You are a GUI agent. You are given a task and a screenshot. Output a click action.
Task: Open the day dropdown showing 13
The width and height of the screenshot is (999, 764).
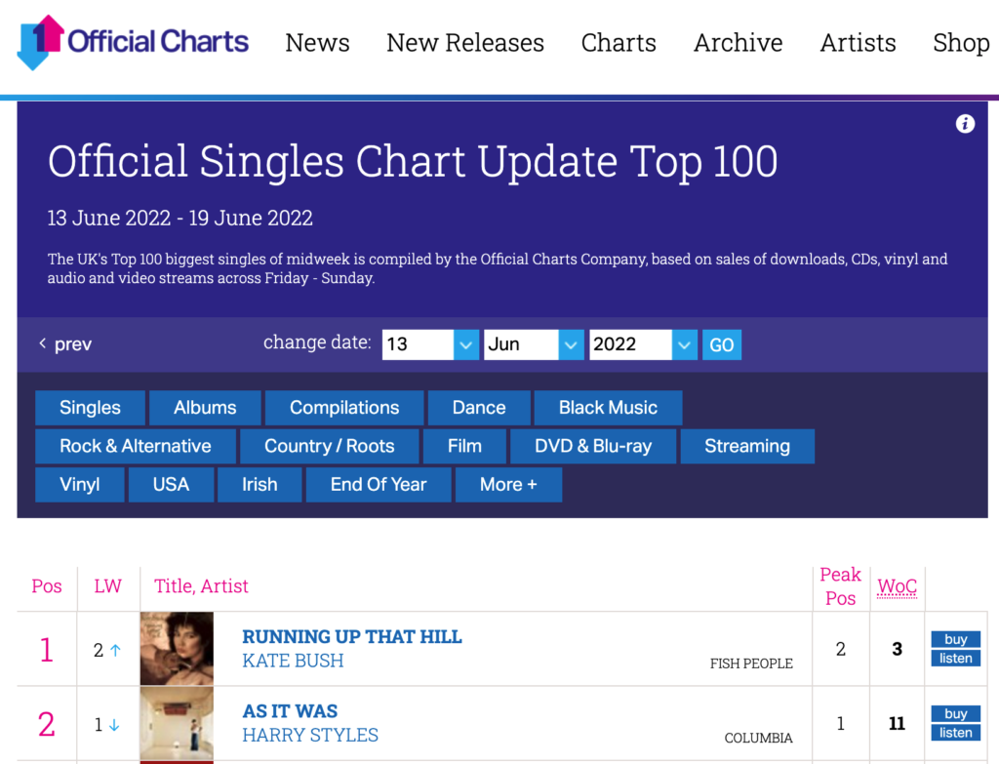[430, 344]
